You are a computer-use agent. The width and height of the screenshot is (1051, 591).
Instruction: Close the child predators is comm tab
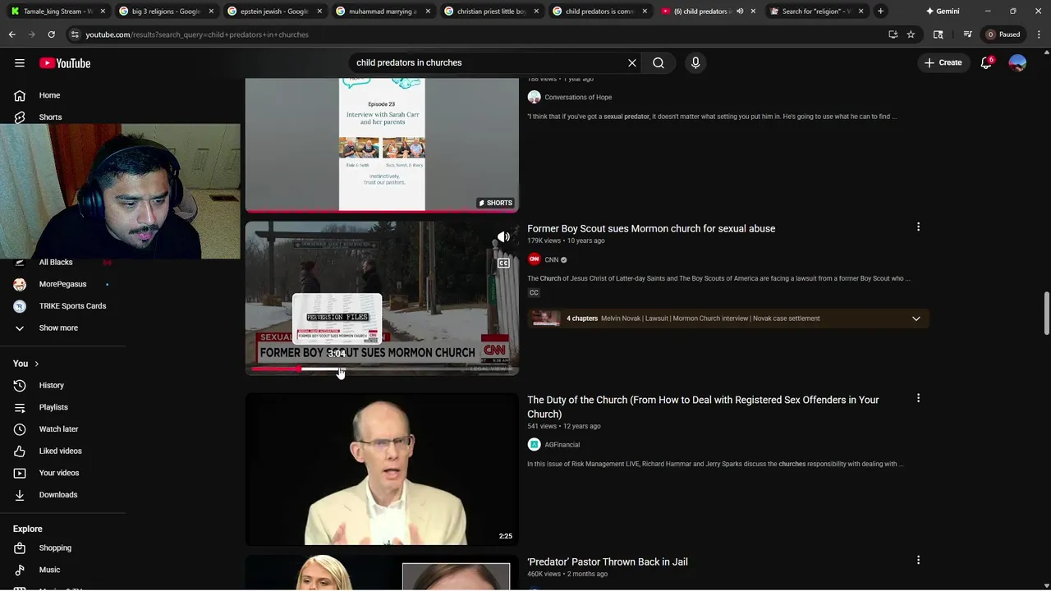tap(644, 11)
